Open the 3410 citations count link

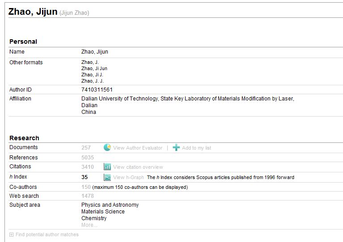click(x=88, y=167)
